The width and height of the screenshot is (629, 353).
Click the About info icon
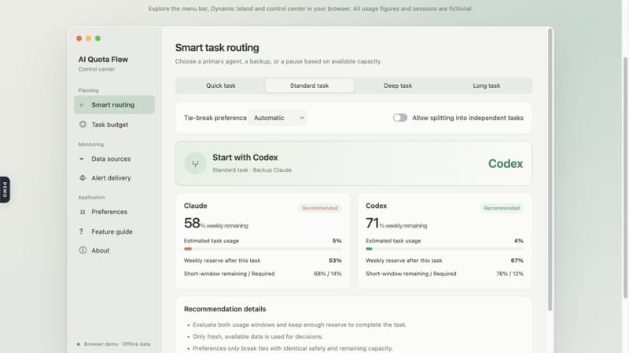pyautogui.click(x=83, y=250)
